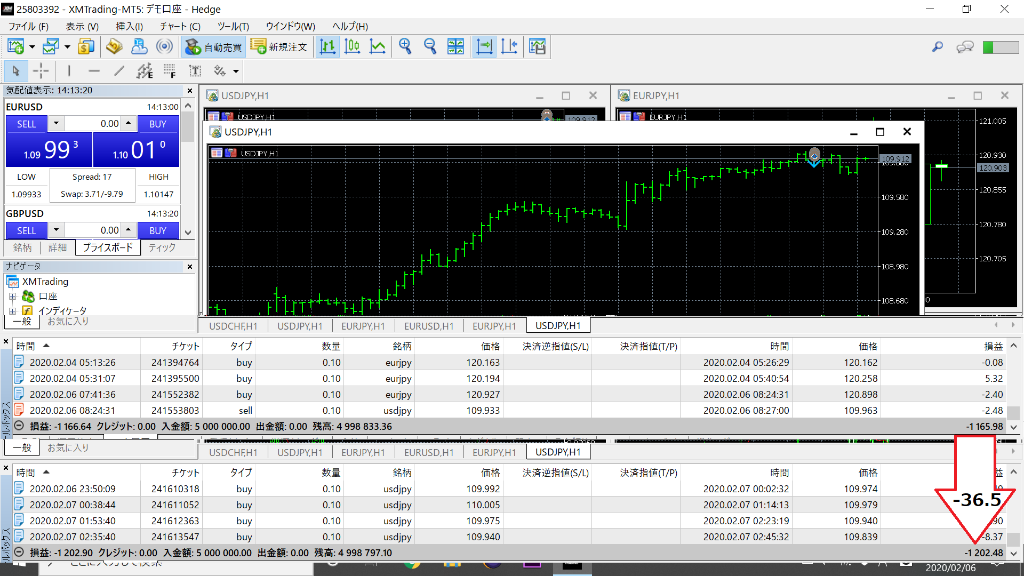Pick the trendline drawing tool
Screen dimensions: 1024x576
click(x=119, y=71)
